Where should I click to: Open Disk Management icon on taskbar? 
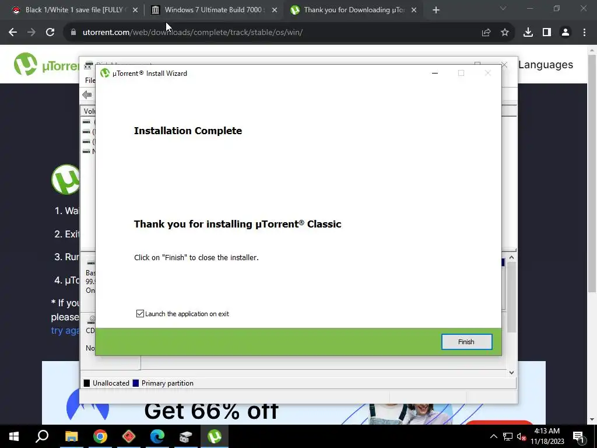186,436
